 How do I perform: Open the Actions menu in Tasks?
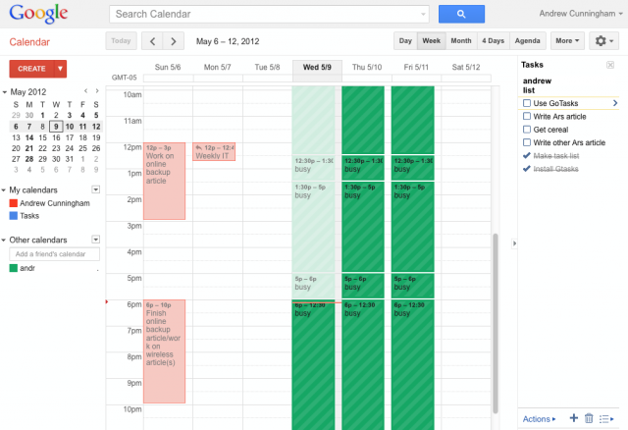tap(539, 419)
